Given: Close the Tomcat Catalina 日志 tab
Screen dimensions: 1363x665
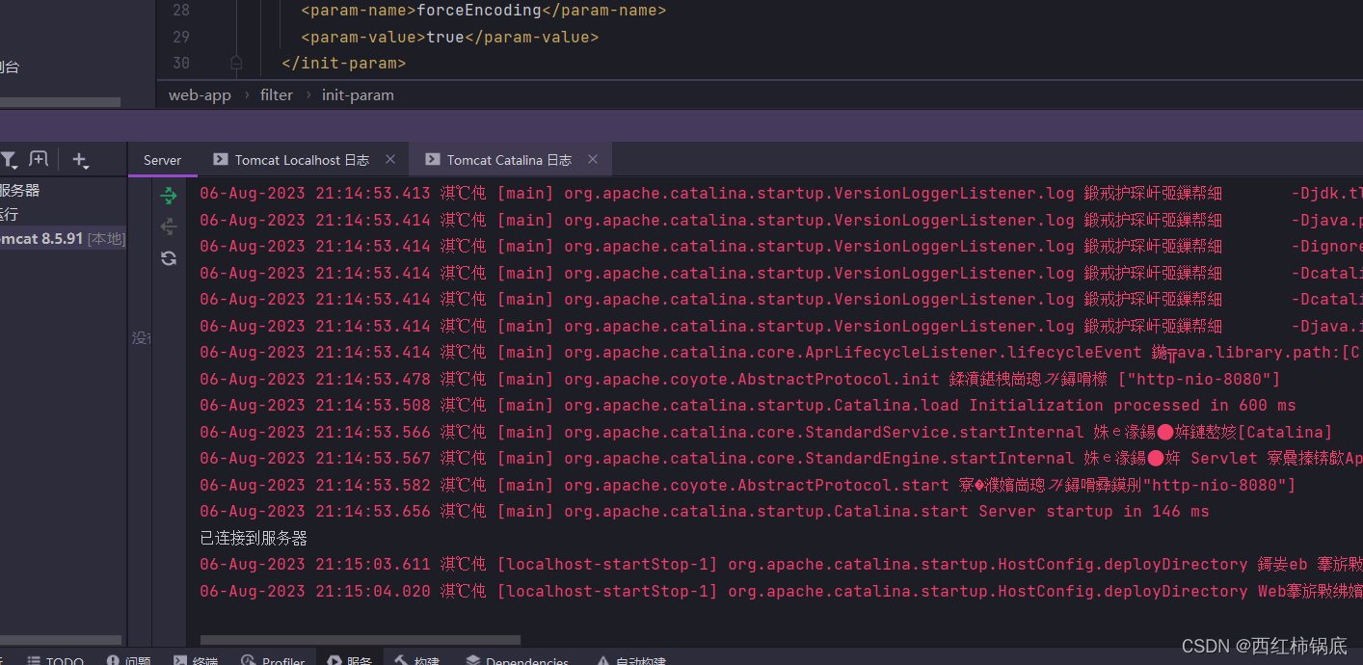Looking at the screenshot, I should pos(592,159).
